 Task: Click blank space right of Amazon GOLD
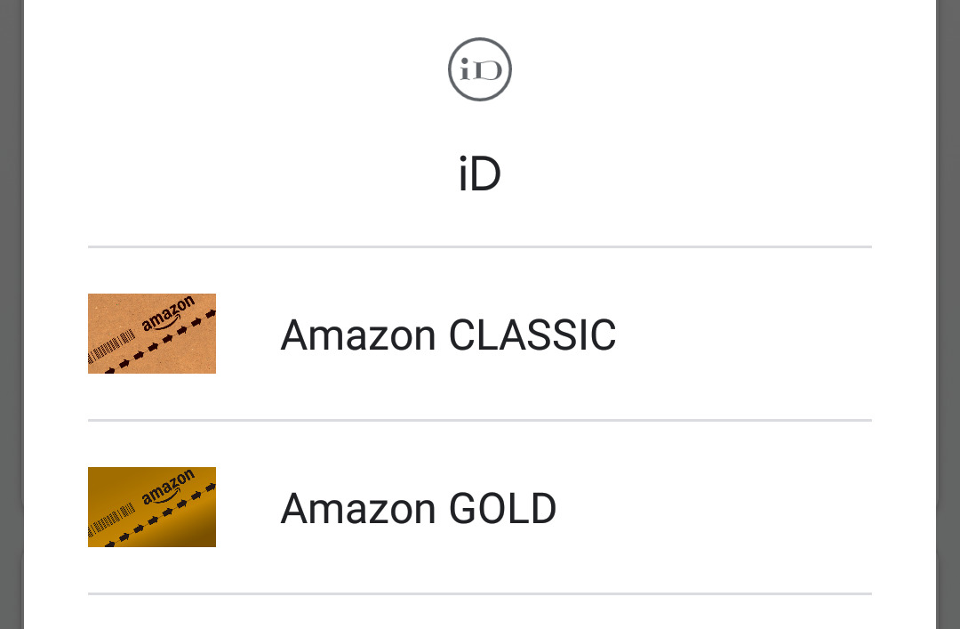[x=720, y=509]
